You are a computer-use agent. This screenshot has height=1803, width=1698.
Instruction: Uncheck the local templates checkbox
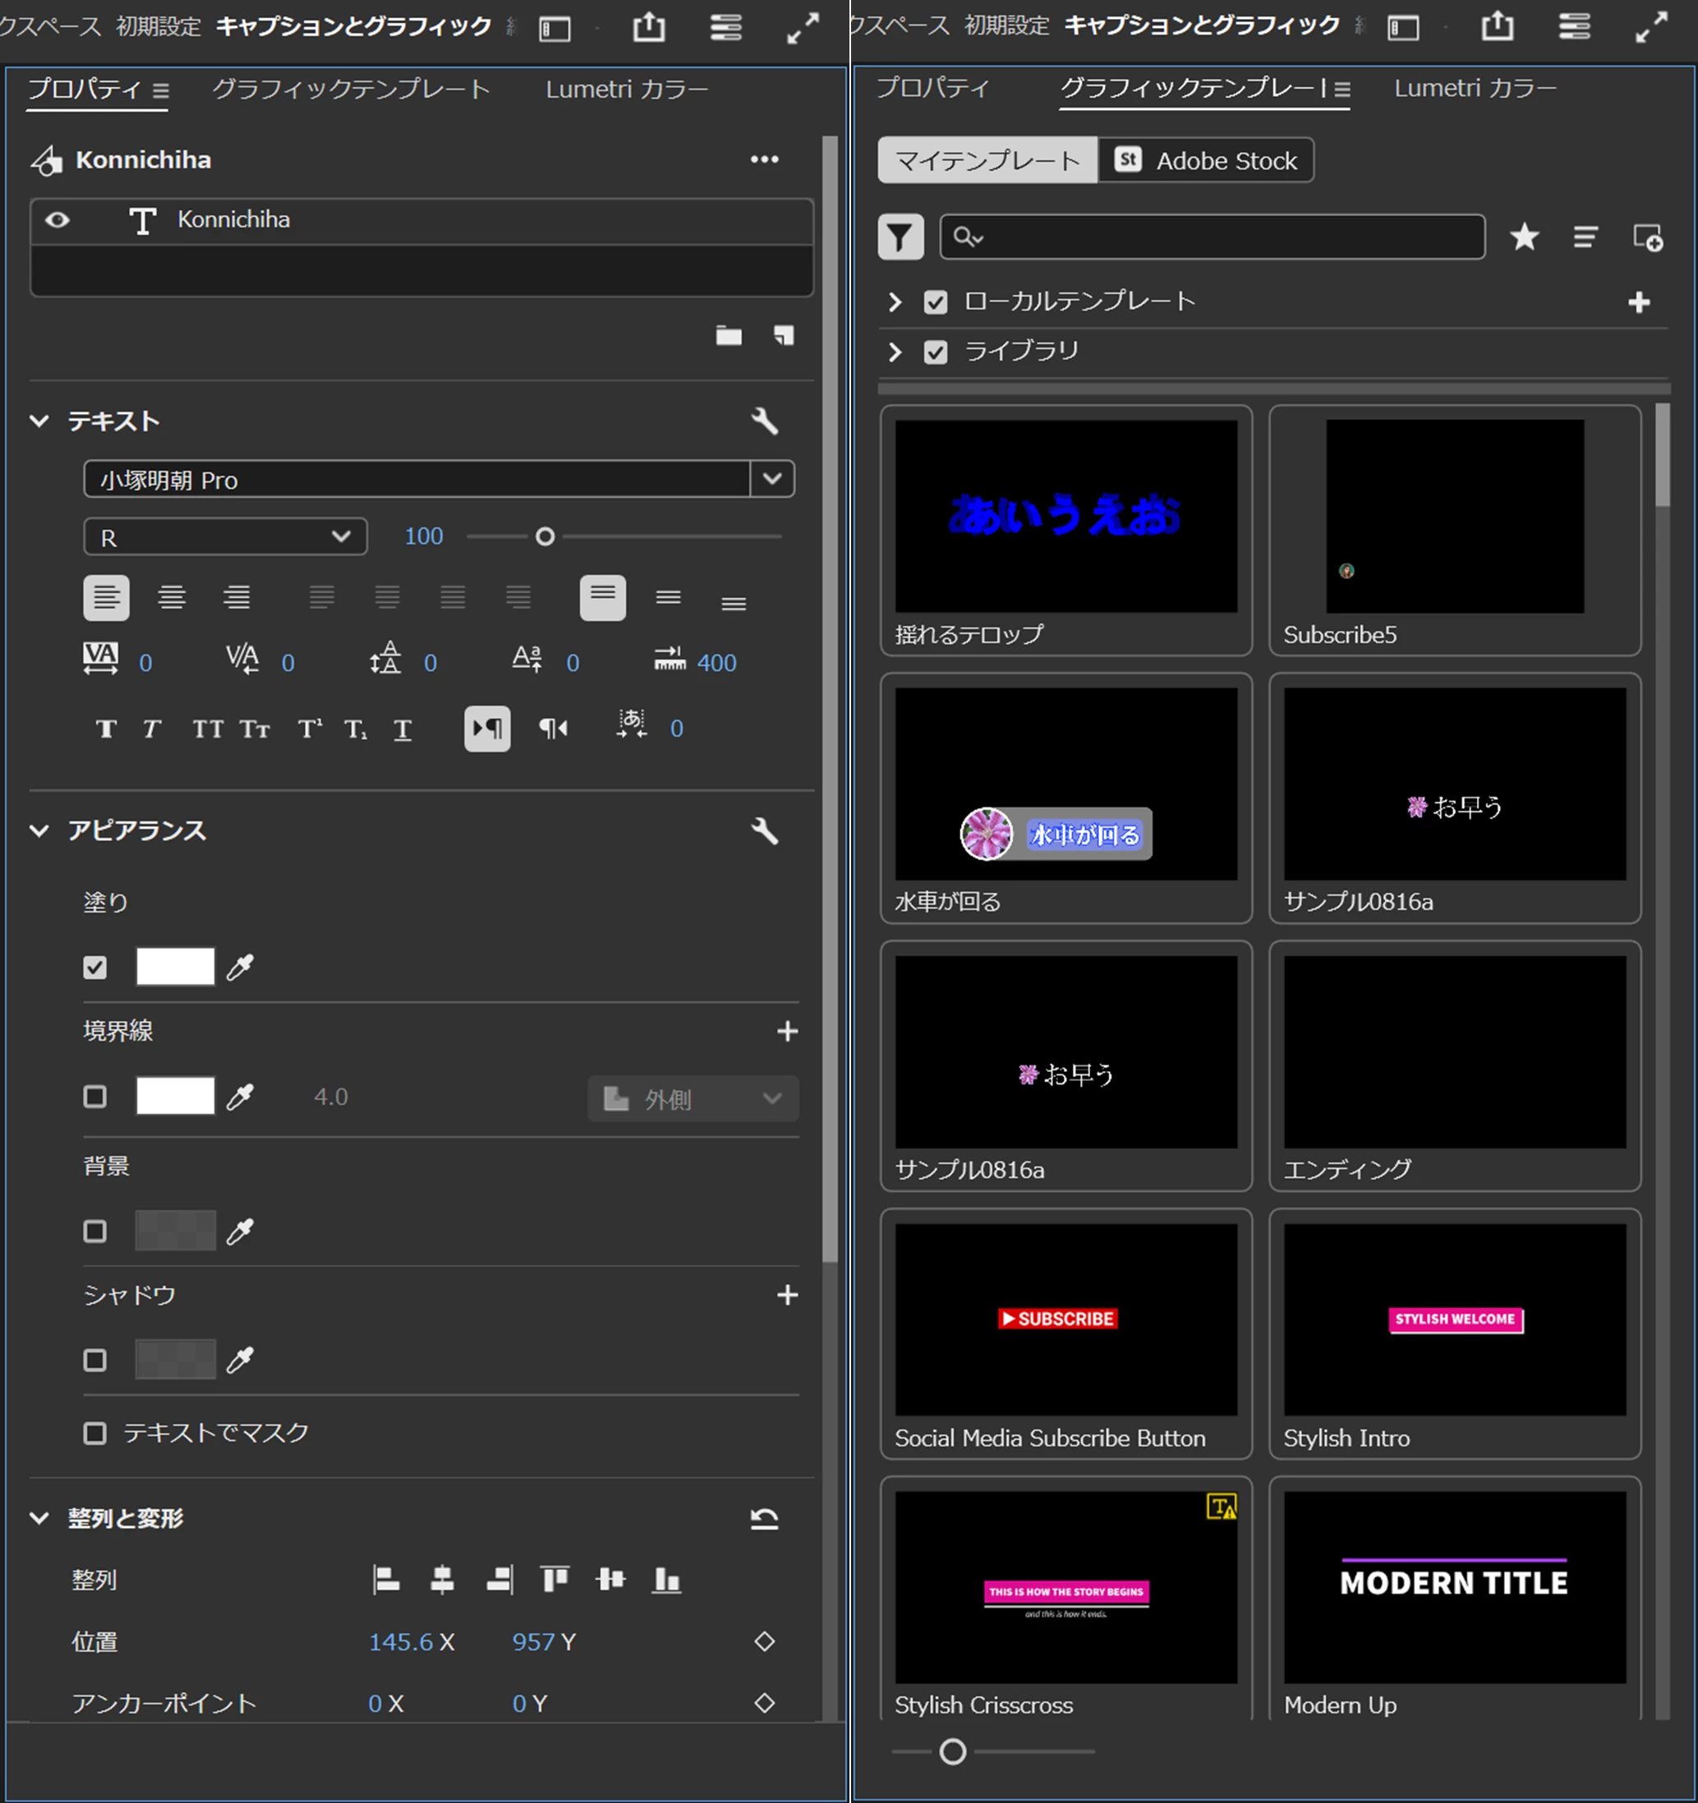click(935, 302)
